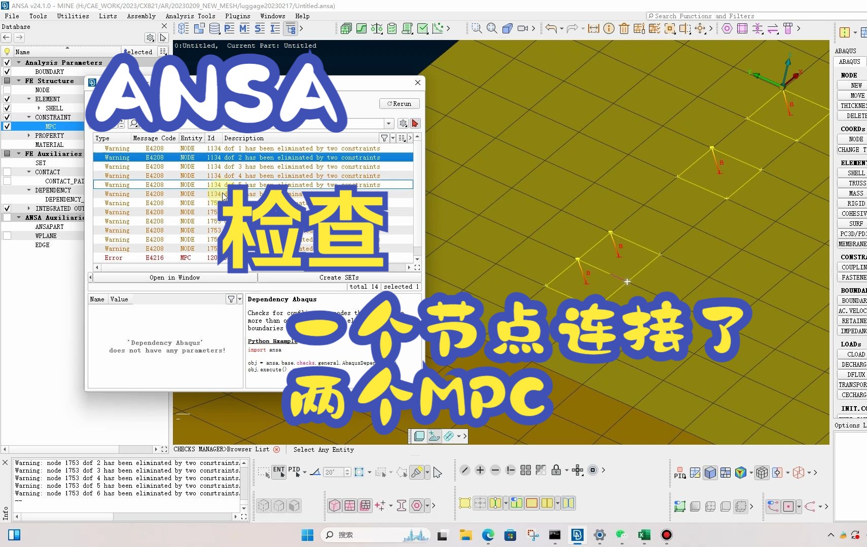Click the Create SETs button
The height and width of the screenshot is (547, 867).
(x=339, y=278)
